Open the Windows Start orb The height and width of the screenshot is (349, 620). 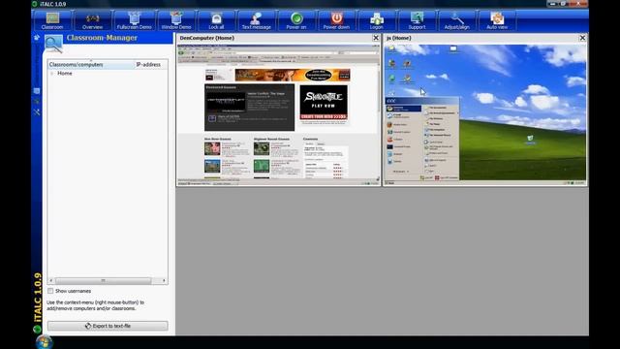[x=44, y=342]
